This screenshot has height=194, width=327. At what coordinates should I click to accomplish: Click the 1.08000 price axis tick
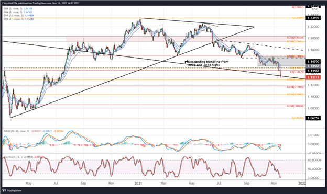313,108
